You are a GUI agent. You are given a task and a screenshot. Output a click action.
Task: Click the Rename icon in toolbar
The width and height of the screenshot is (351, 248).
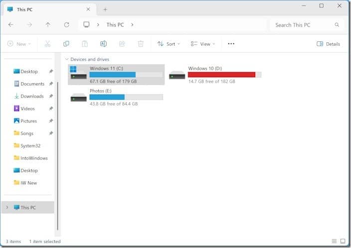click(x=103, y=44)
